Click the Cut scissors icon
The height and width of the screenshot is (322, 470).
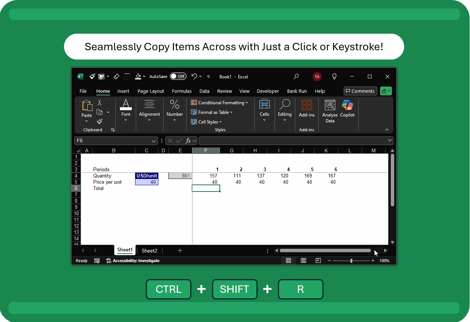tap(100, 103)
